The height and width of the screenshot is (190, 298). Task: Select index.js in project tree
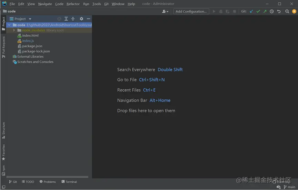[25, 41]
